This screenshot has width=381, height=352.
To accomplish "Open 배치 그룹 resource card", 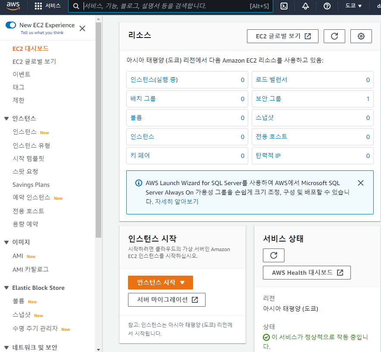I will (x=187, y=99).
